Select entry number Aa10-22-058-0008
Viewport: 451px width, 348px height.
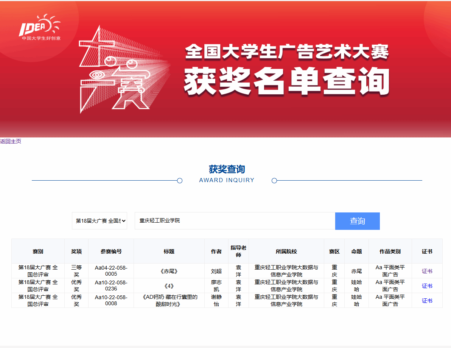click(111, 300)
